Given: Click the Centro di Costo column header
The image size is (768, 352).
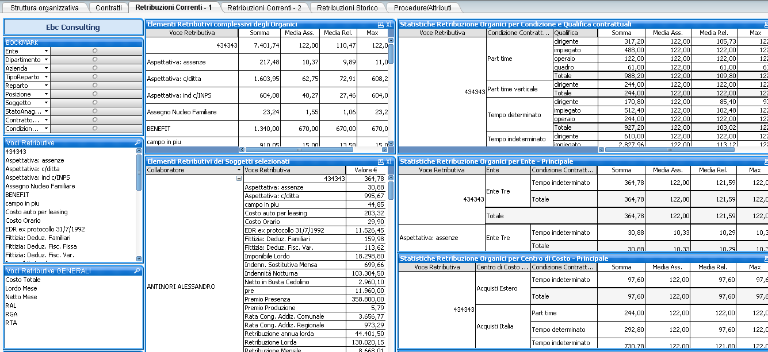Looking at the screenshot, I should click(503, 267).
